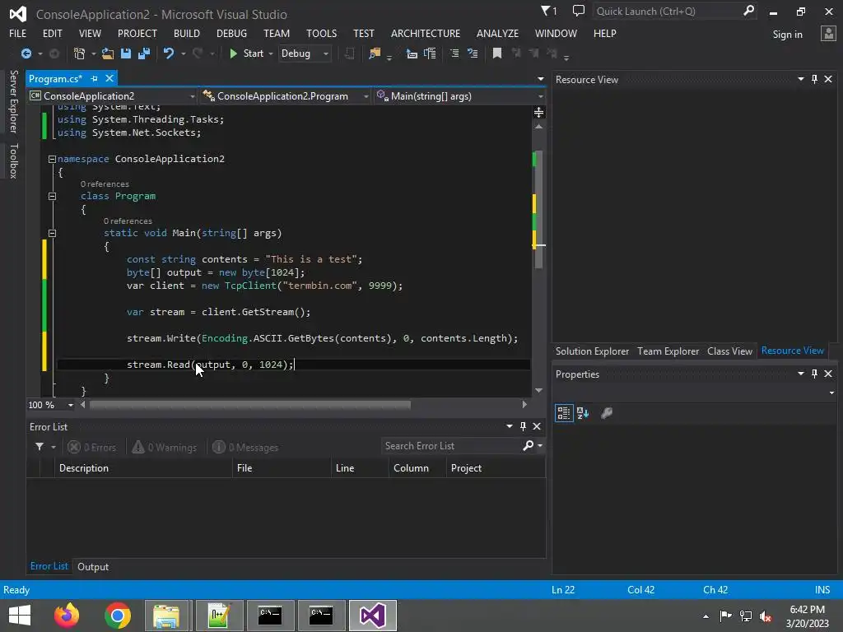Viewport: 843px width, 632px height.
Task: Open Firefox from the taskbar
Action: coord(67,616)
